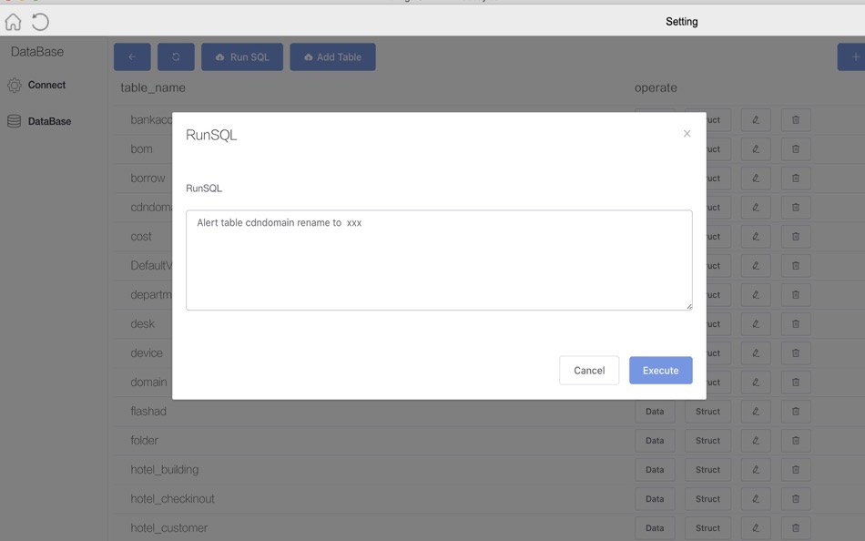Edit the DefaultV table row
This screenshot has height=541, width=865.
point(756,266)
